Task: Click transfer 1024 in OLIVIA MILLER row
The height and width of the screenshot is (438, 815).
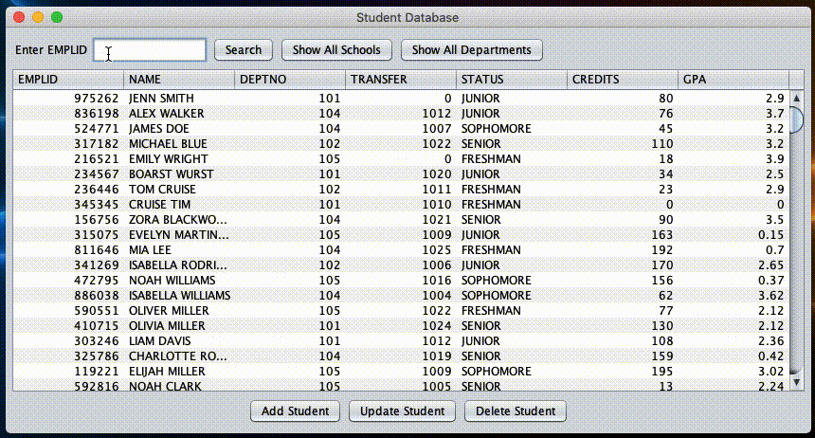Action: 401,325
